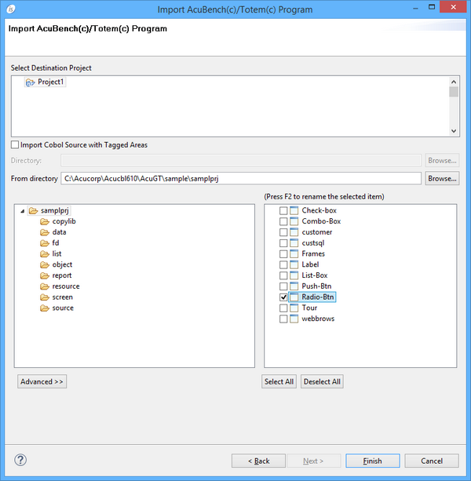Select the screen folder in tree
Image resolution: width=471 pixels, height=481 pixels.
point(63,297)
